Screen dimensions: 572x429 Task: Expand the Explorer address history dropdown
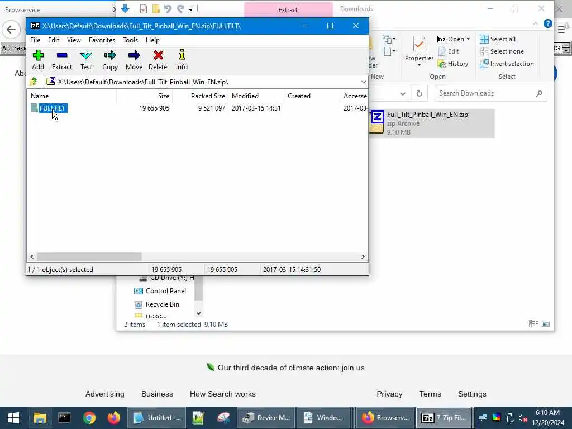(402, 93)
